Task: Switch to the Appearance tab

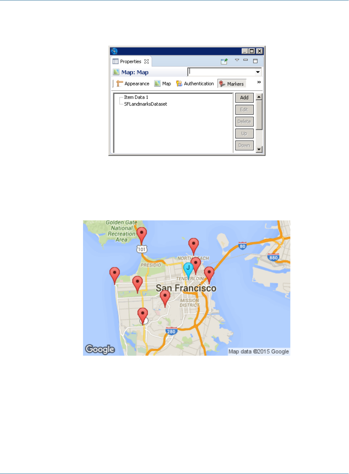Action: [x=133, y=84]
